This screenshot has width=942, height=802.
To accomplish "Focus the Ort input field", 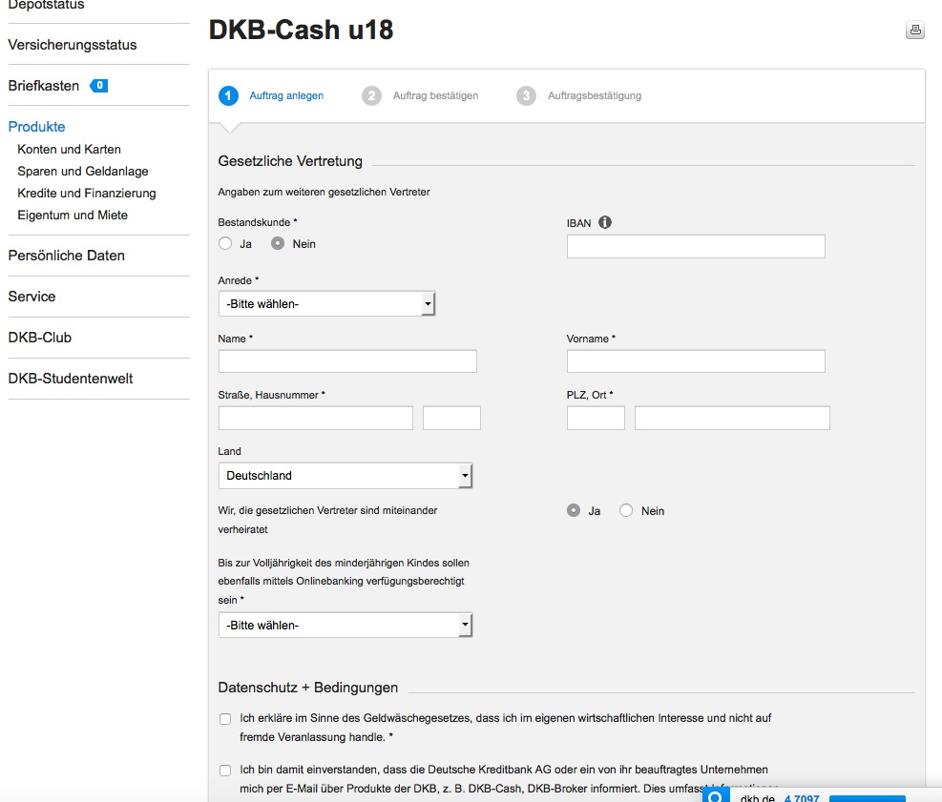I will pyautogui.click(x=732, y=418).
